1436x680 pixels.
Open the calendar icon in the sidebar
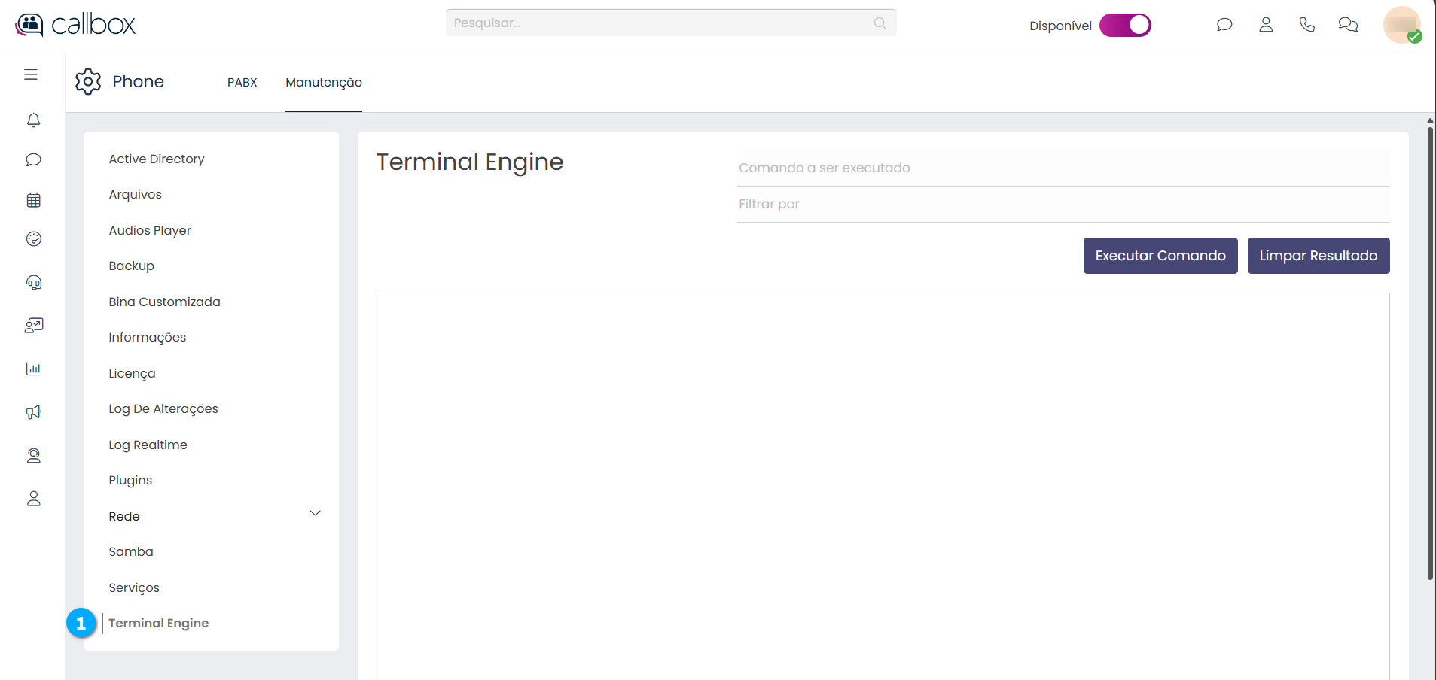tap(33, 200)
